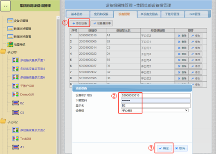Screen dimensions: 216x154
Task: Collapse the 子公司1 folder
Action: tap(3, 51)
